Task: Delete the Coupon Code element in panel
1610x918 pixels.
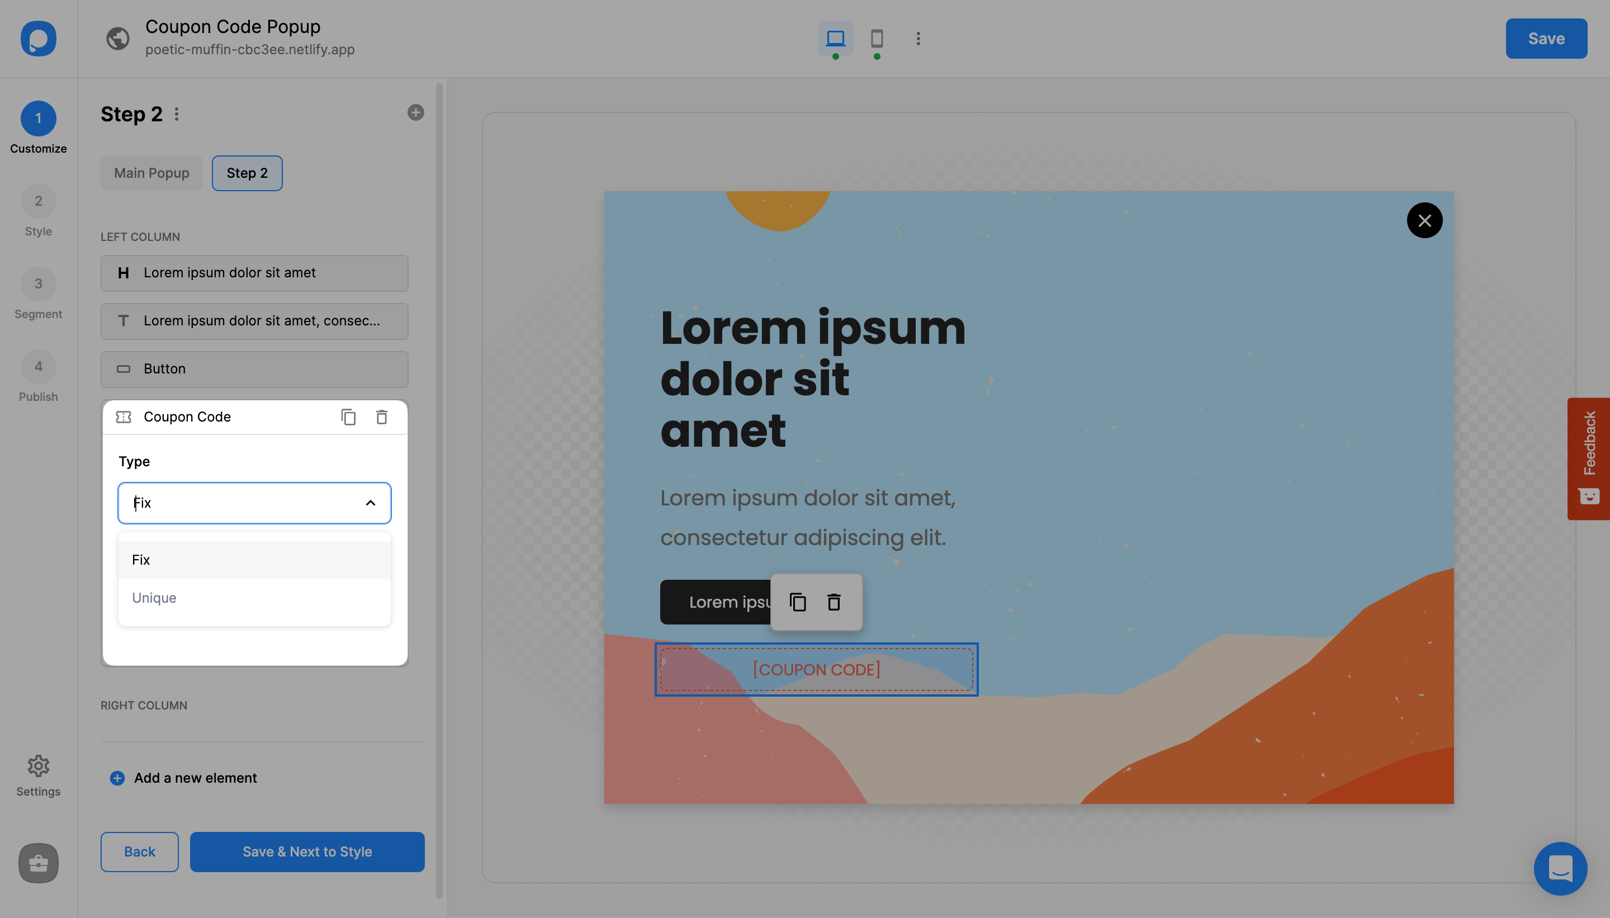Action: tap(381, 417)
